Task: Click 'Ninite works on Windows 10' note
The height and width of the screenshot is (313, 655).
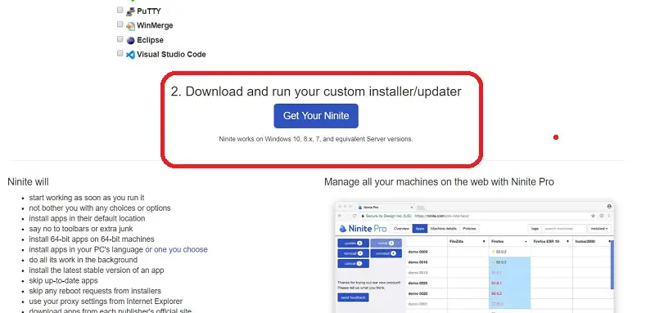Action: pos(316,139)
